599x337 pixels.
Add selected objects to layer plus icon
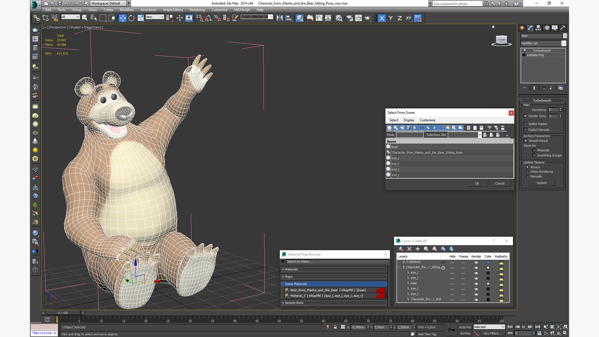(418, 249)
